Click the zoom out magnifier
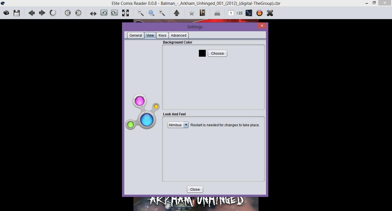 [x=141, y=13]
